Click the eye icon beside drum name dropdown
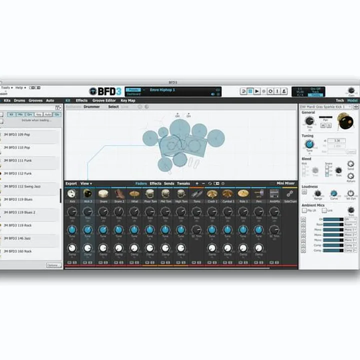 point(355,107)
